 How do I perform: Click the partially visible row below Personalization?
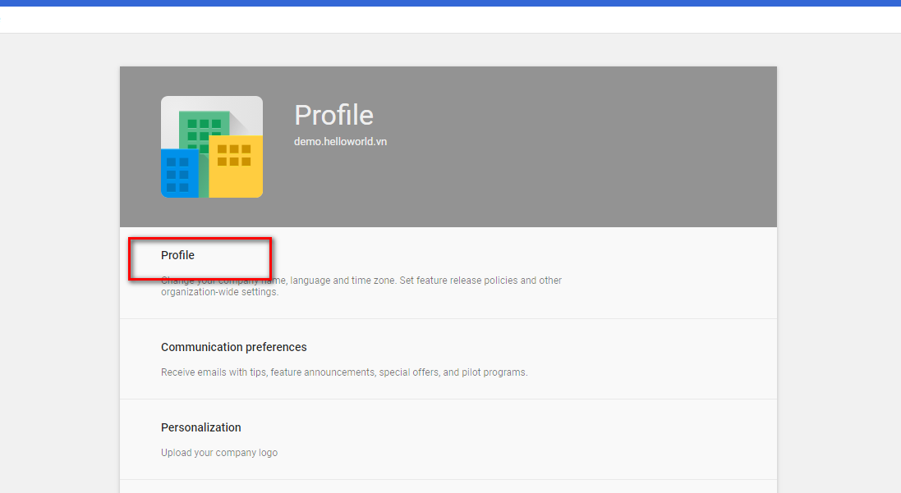(448, 486)
